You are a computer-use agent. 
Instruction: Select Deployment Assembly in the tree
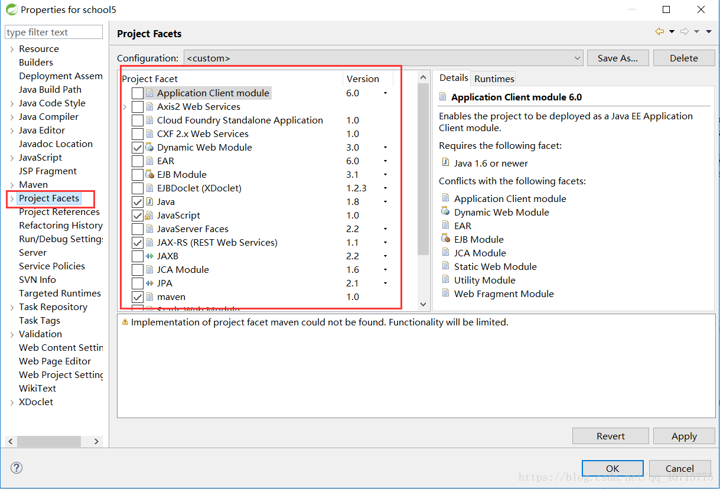pyautogui.click(x=60, y=76)
